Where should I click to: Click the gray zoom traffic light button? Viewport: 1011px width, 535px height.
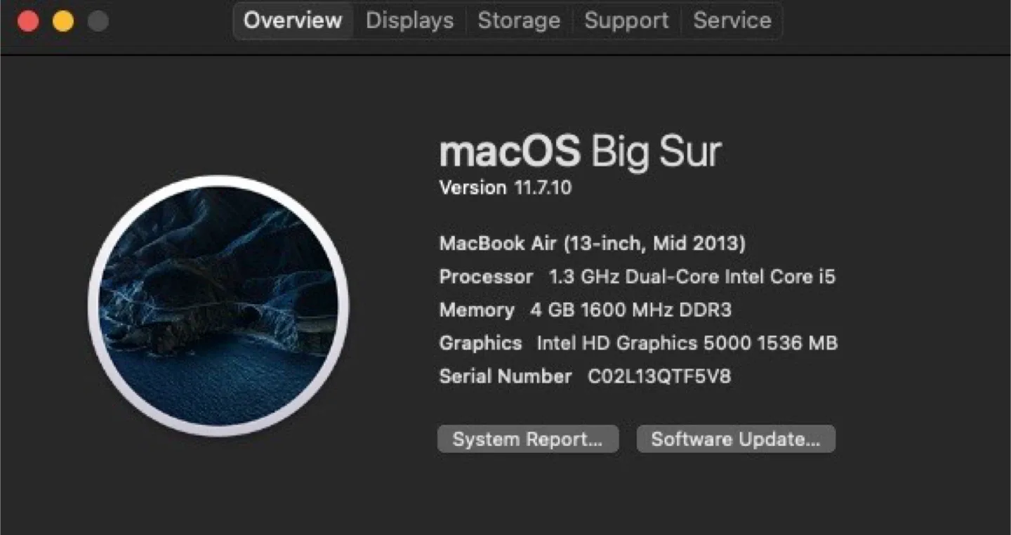tap(97, 20)
